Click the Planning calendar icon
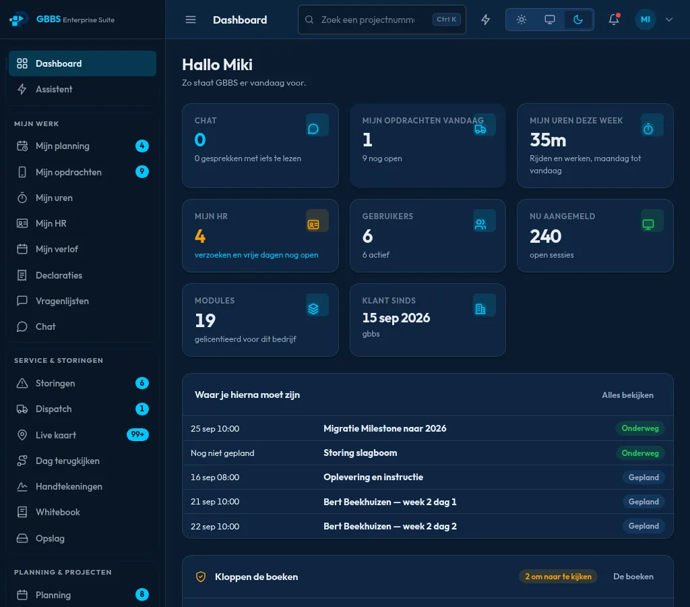The image size is (690, 607). point(22,595)
